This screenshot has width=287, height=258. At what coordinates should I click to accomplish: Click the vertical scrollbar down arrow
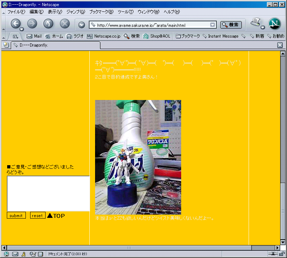(x=283, y=242)
